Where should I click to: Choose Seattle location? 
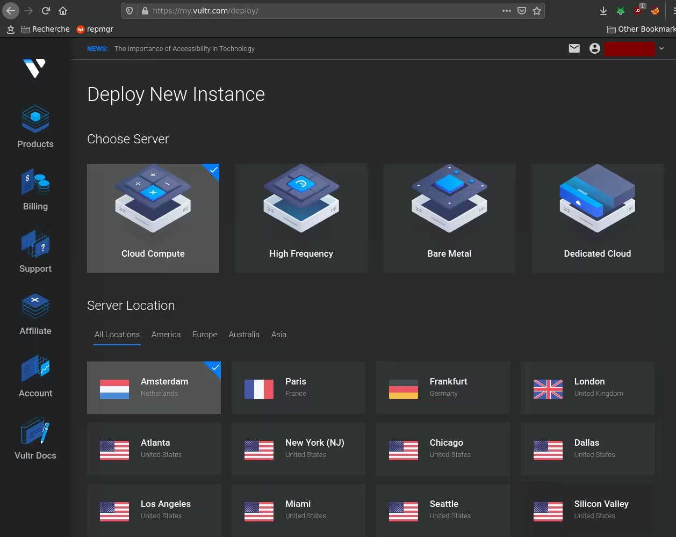click(x=443, y=510)
